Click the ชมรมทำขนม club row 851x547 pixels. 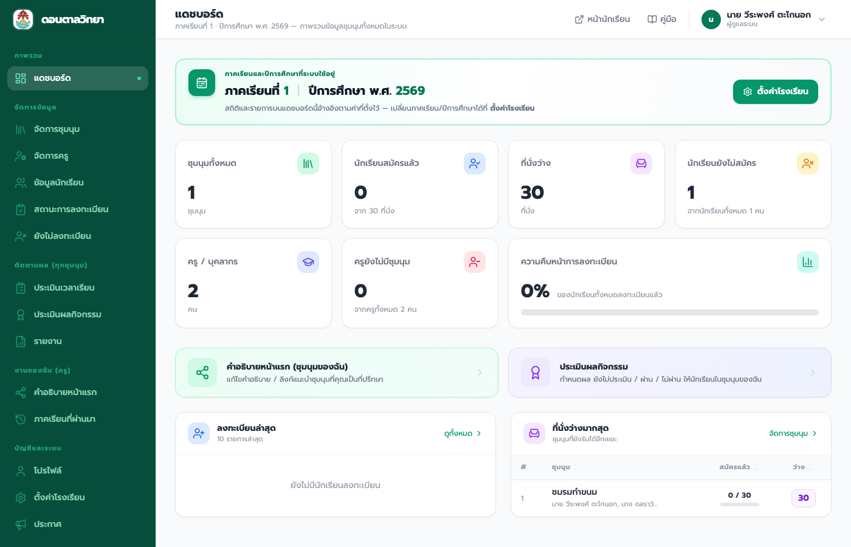pos(671,498)
